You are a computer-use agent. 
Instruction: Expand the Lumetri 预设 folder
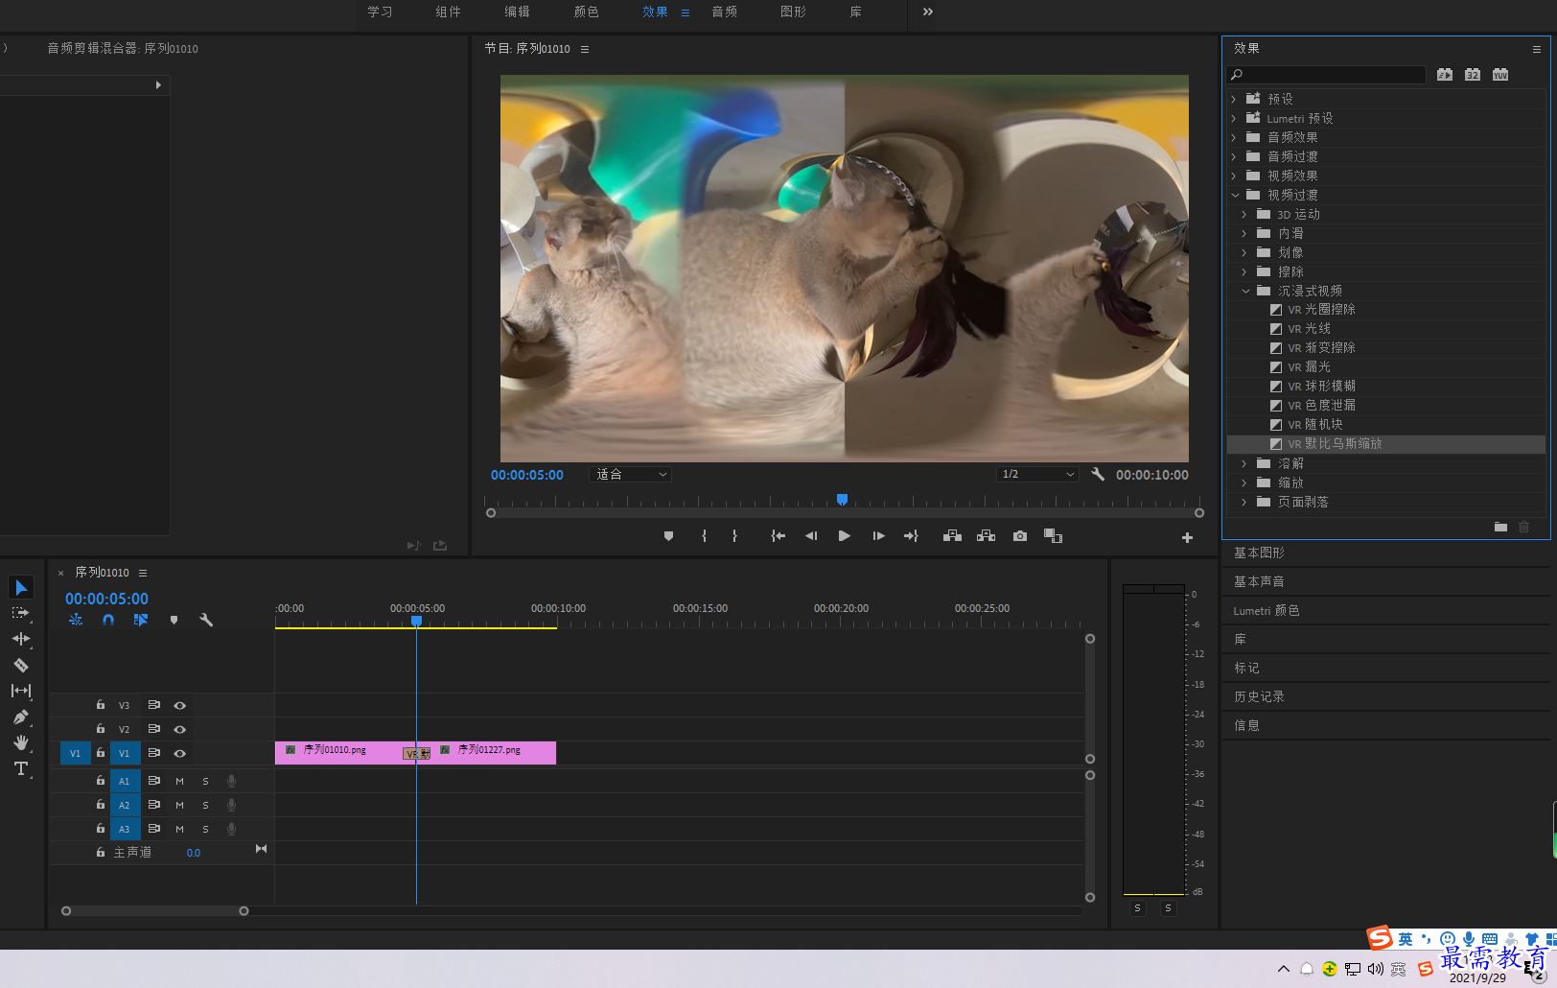click(1234, 118)
